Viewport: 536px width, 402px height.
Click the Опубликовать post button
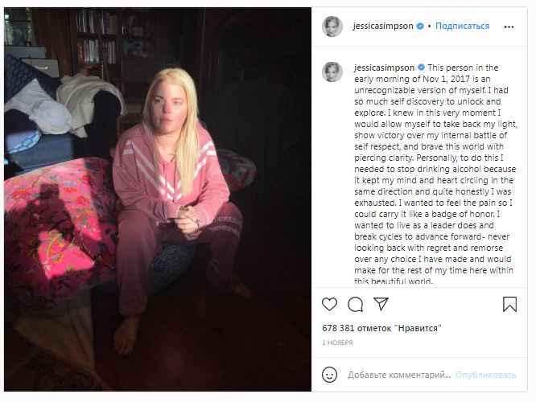point(485,375)
